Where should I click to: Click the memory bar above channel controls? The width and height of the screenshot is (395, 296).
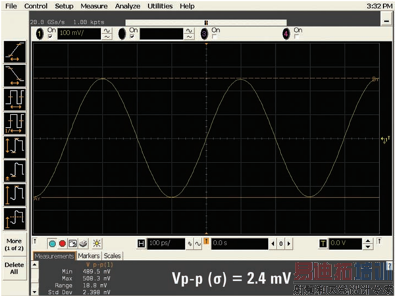click(x=206, y=22)
